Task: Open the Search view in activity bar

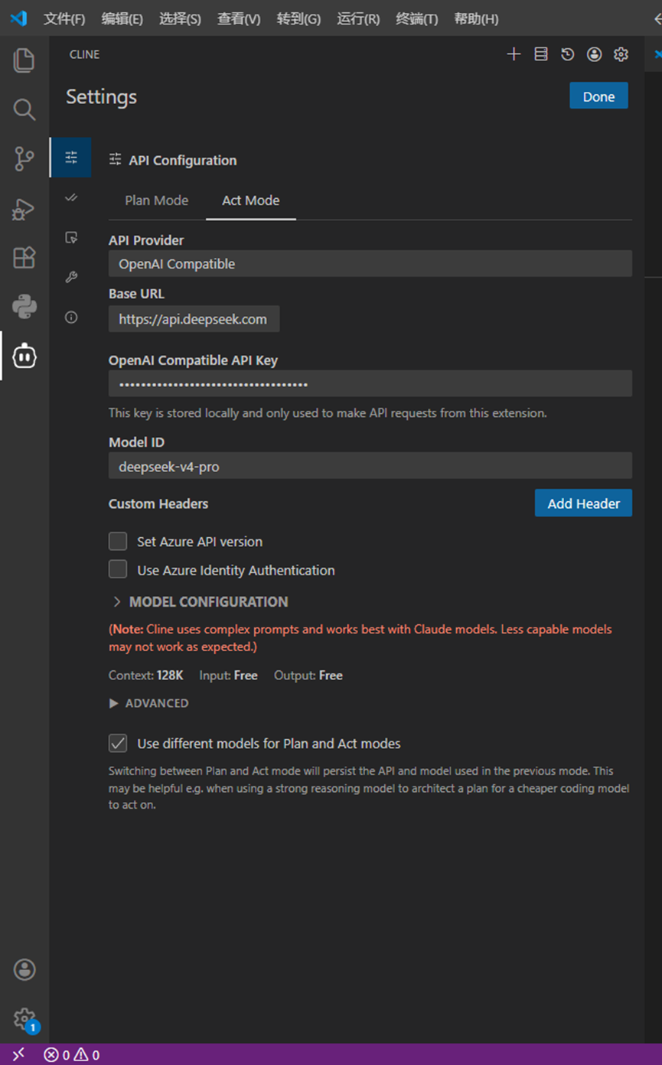Action: 24,109
